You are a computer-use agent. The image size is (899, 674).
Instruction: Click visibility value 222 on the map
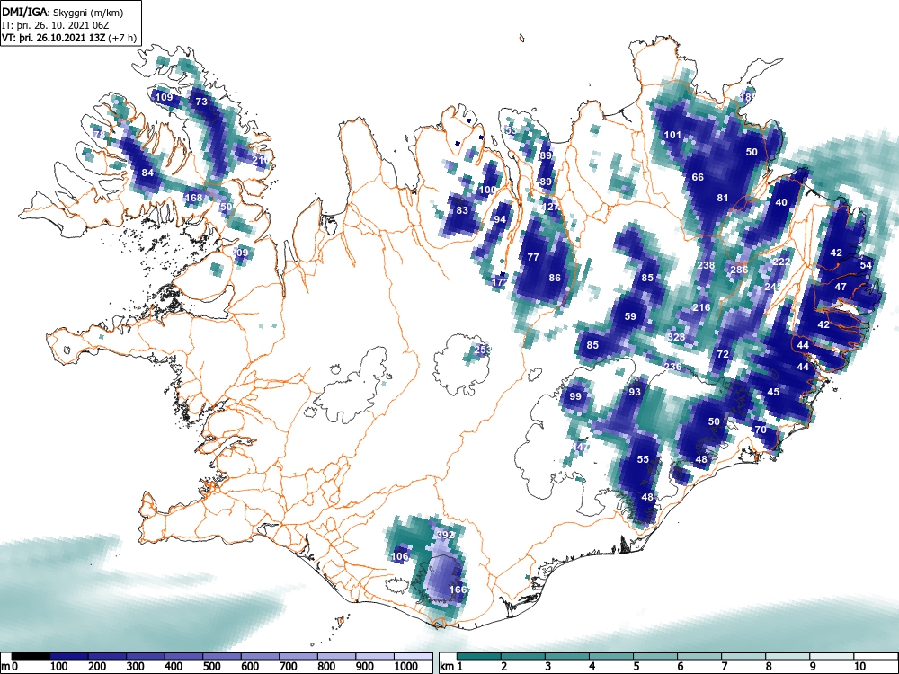(781, 262)
